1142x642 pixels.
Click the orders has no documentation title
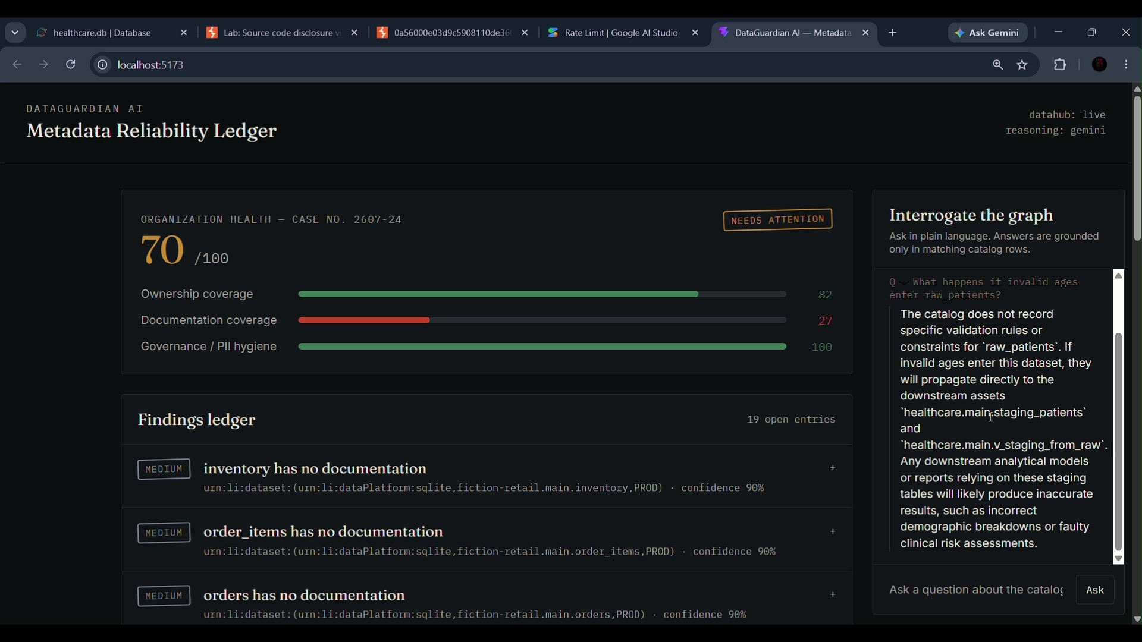click(x=305, y=596)
